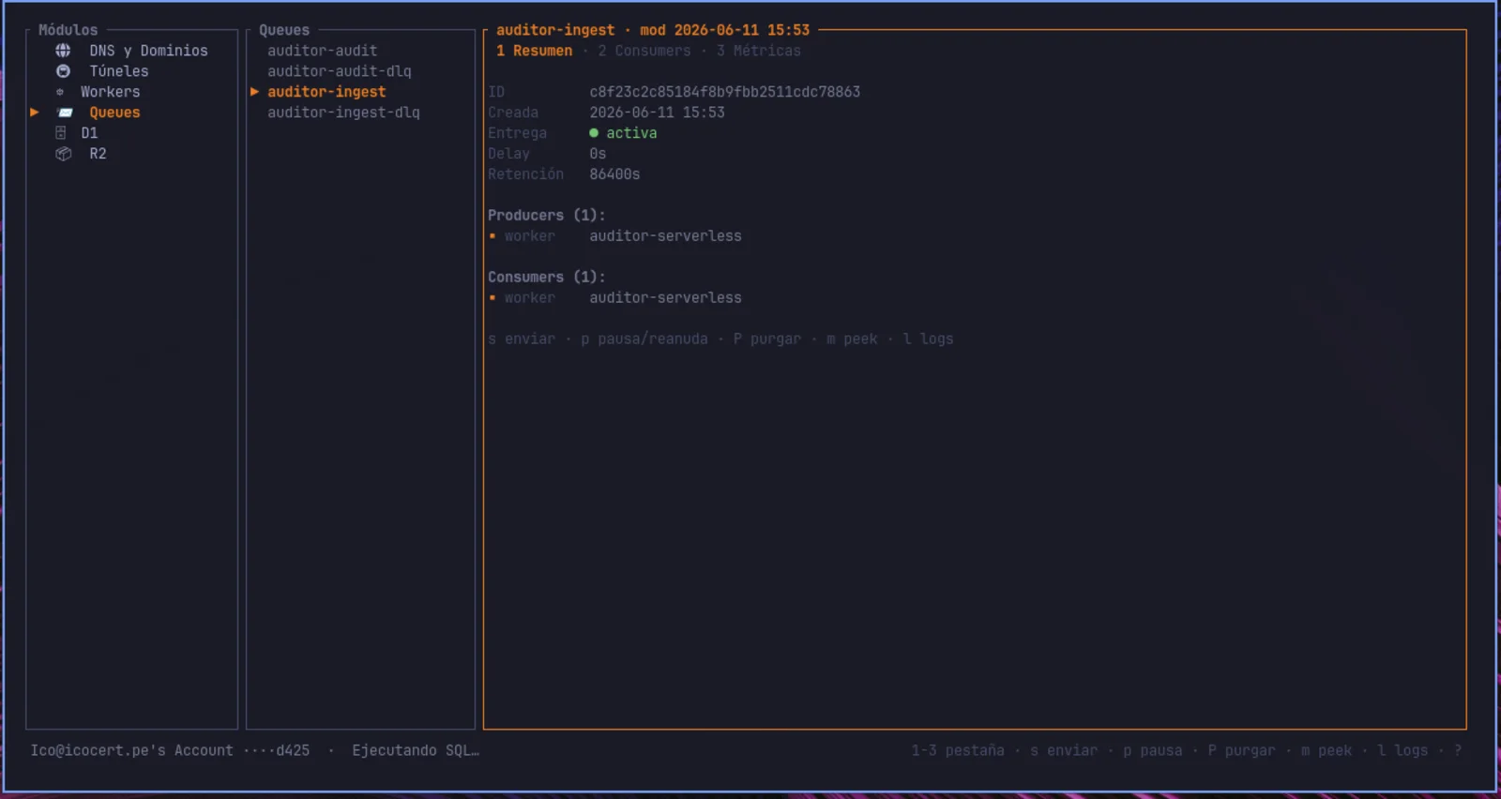Open the R2 module
This screenshot has width=1501, height=799.
tap(98, 154)
